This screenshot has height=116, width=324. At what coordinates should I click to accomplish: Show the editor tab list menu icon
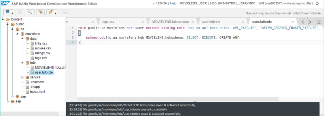click(319, 22)
